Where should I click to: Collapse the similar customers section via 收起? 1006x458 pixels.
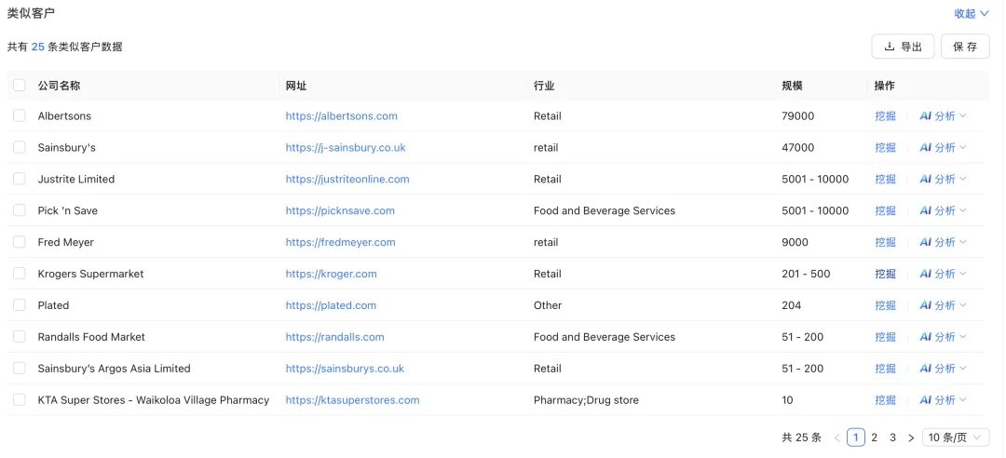[x=971, y=14]
